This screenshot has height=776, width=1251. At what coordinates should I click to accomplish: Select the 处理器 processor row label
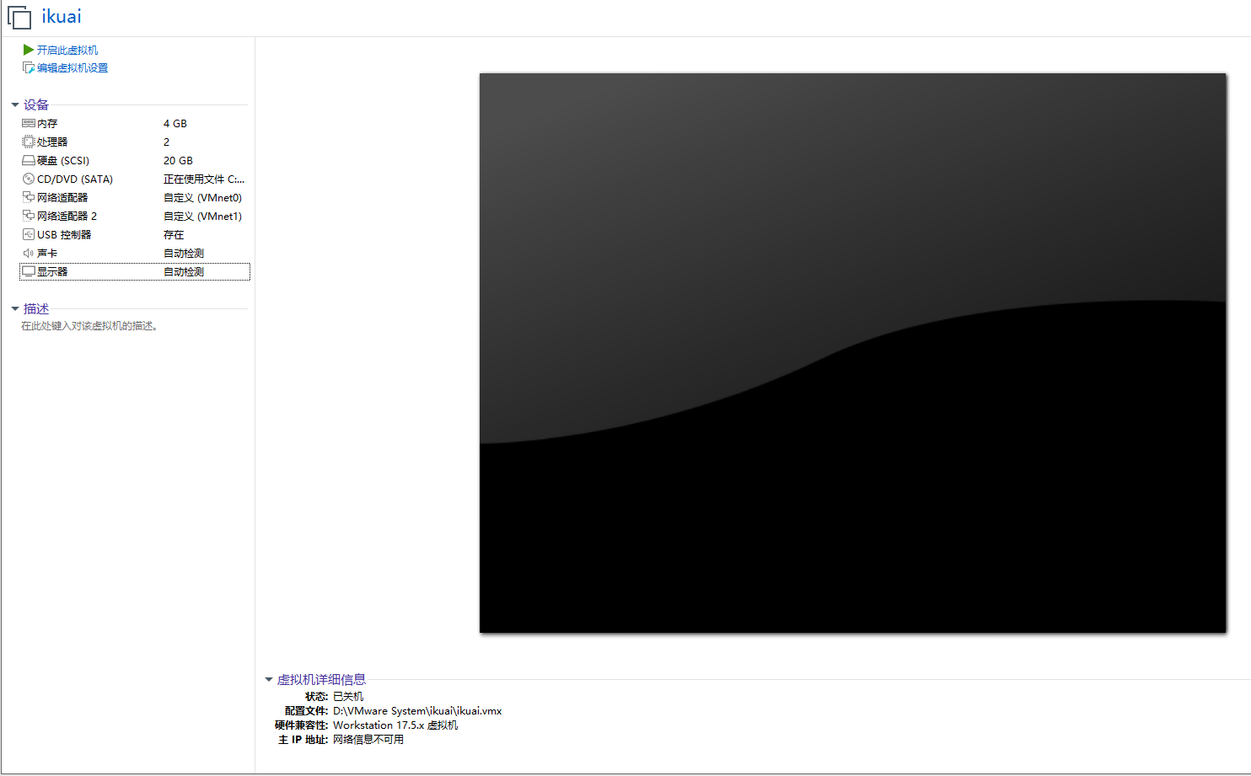52,142
